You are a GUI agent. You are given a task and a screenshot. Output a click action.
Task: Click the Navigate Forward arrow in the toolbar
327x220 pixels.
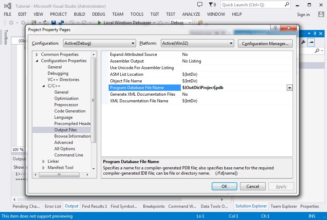pyautogui.click(x=23, y=23)
